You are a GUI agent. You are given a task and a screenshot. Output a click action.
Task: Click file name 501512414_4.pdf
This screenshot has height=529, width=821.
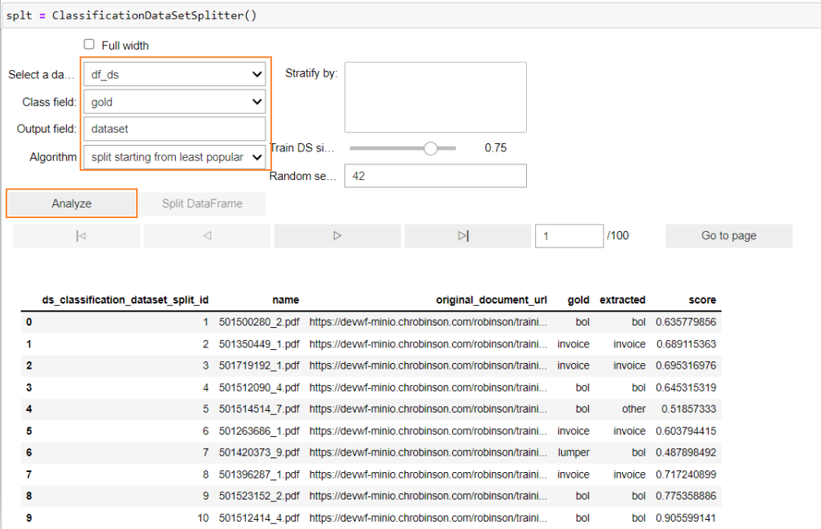pos(259,518)
